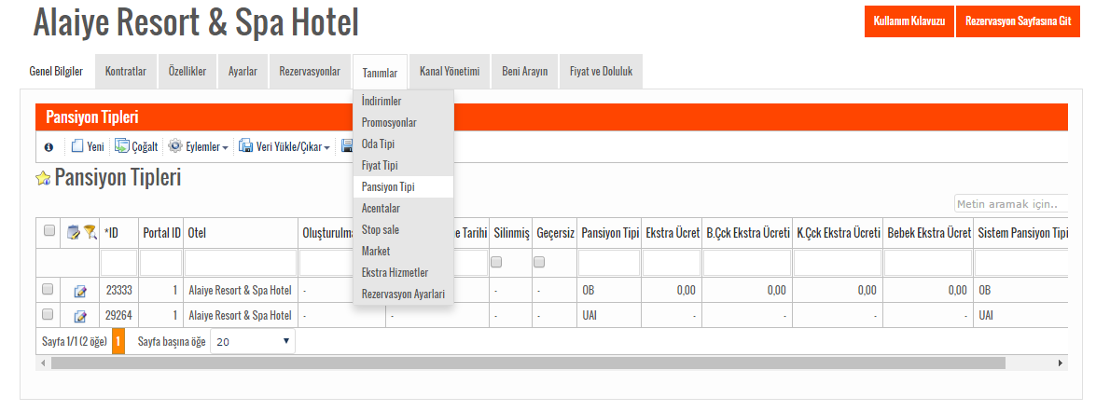Open edit icon for row 29264
The image size is (1096, 411).
click(80, 317)
